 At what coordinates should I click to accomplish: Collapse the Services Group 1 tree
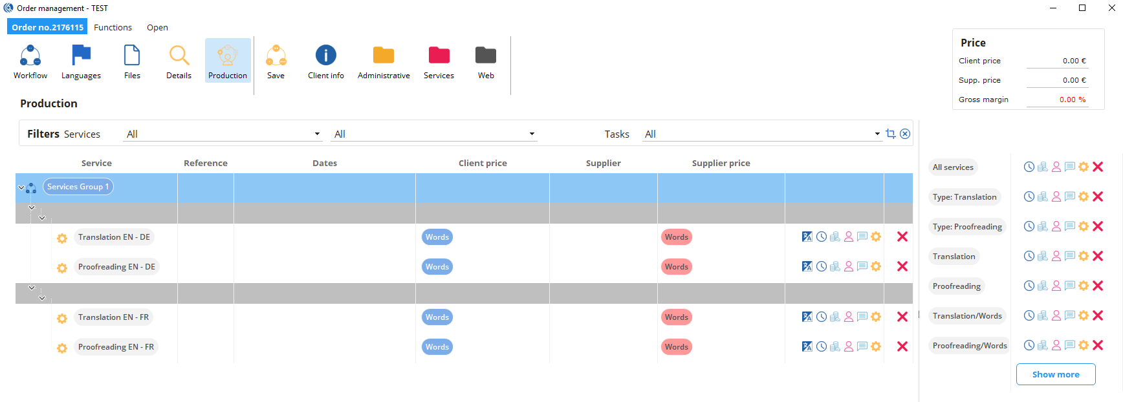[21, 187]
